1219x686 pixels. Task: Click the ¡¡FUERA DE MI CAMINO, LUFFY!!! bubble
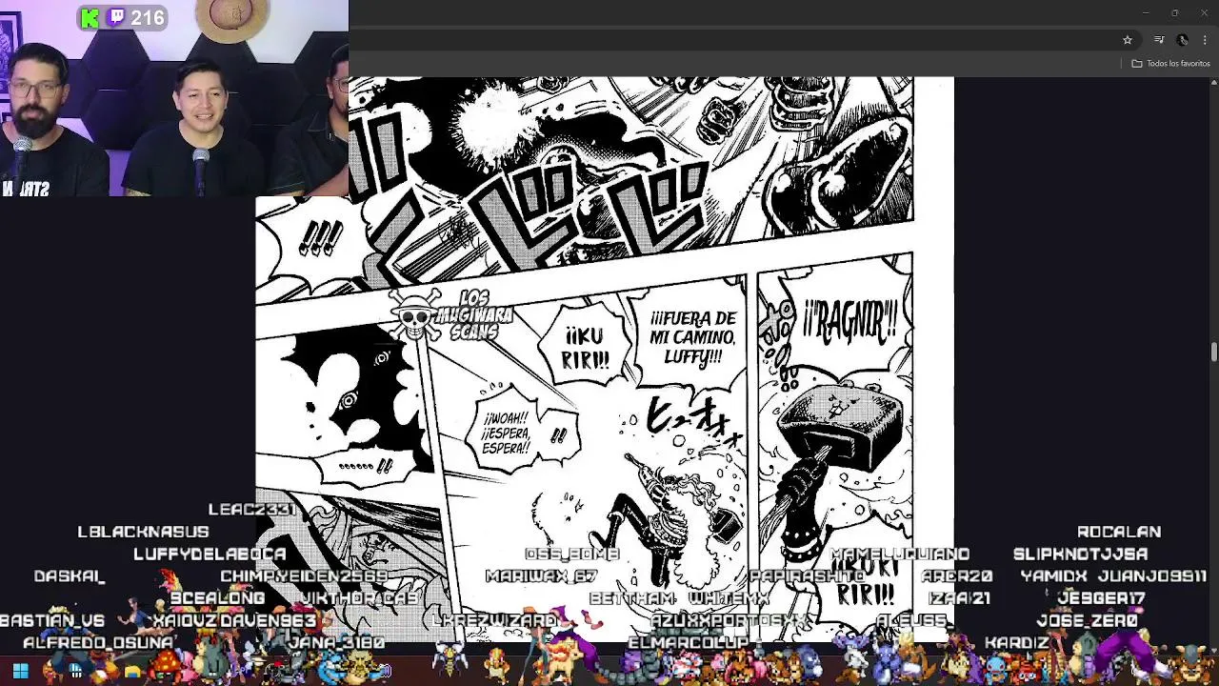click(692, 337)
